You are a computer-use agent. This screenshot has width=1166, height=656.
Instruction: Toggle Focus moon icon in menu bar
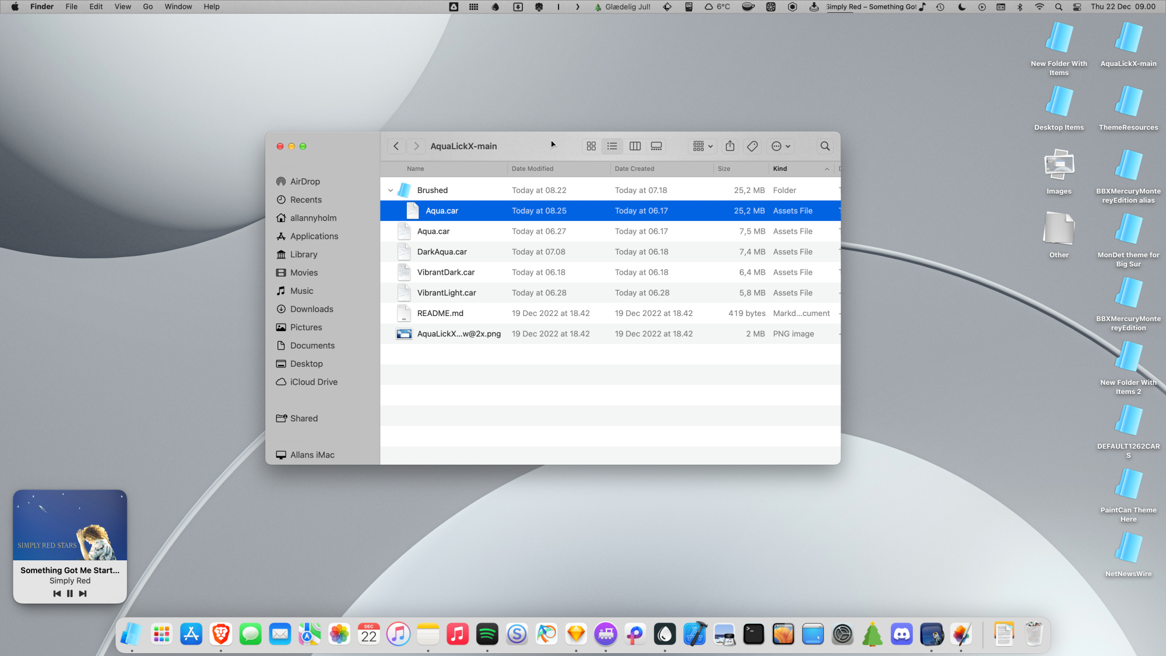tap(962, 7)
